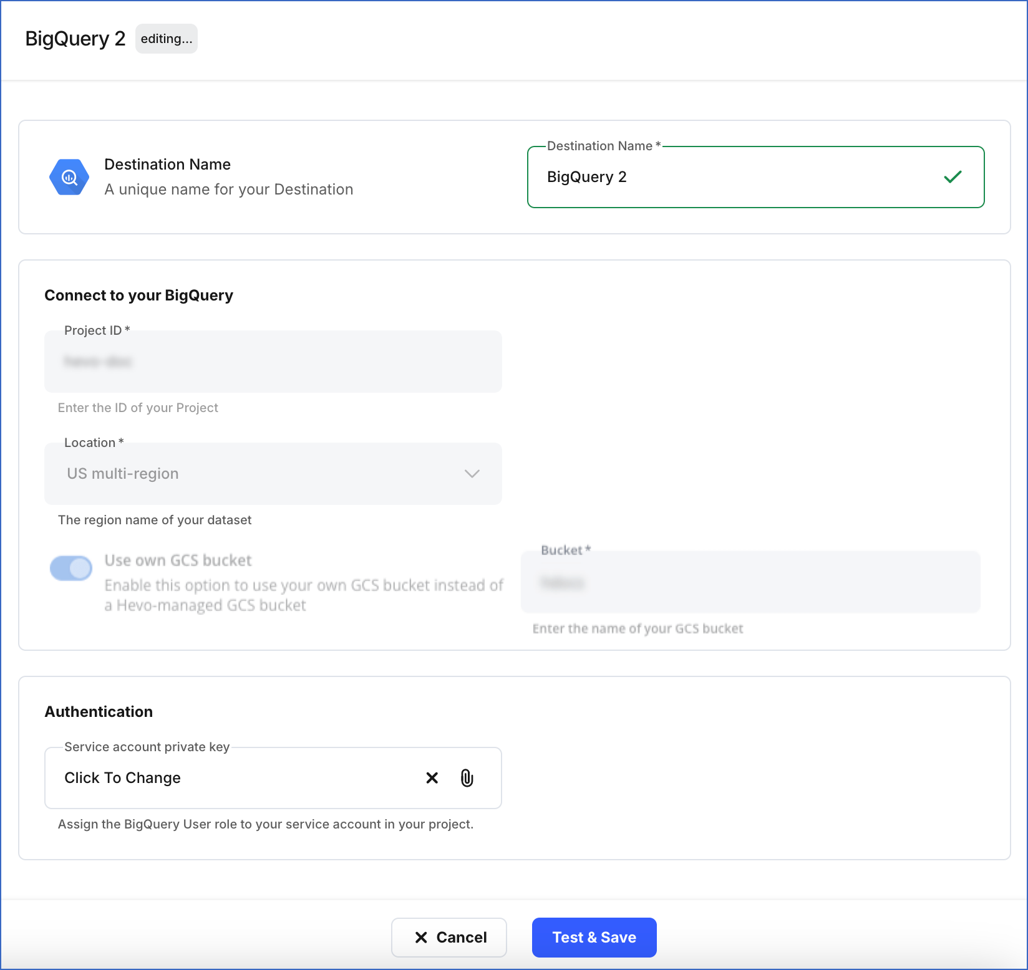This screenshot has height=970, width=1028.
Task: Click 'Click To Change' to replace the key
Action: (x=122, y=778)
